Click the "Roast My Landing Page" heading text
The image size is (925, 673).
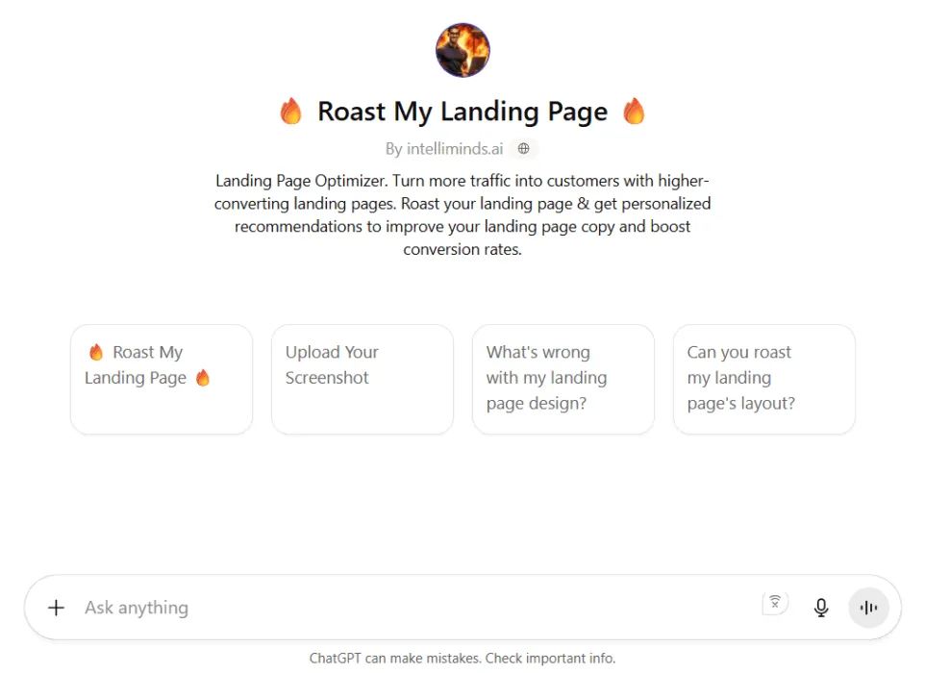462,112
